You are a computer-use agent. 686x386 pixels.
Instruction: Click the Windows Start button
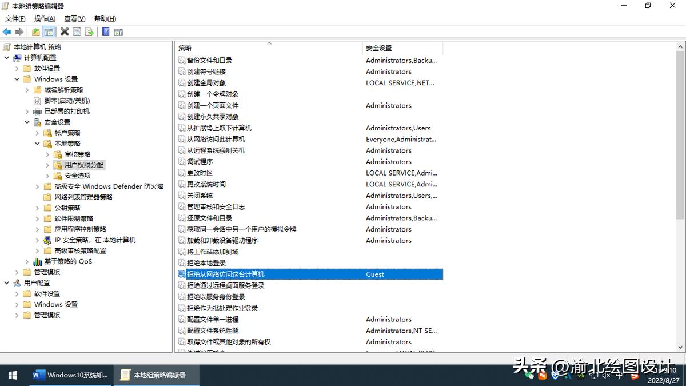[x=12, y=376]
